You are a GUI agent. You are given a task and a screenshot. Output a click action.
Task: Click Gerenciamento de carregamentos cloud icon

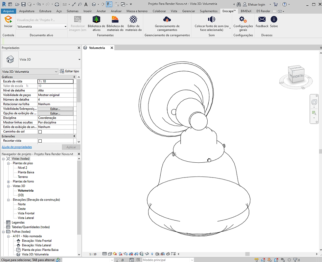pyautogui.click(x=167, y=19)
